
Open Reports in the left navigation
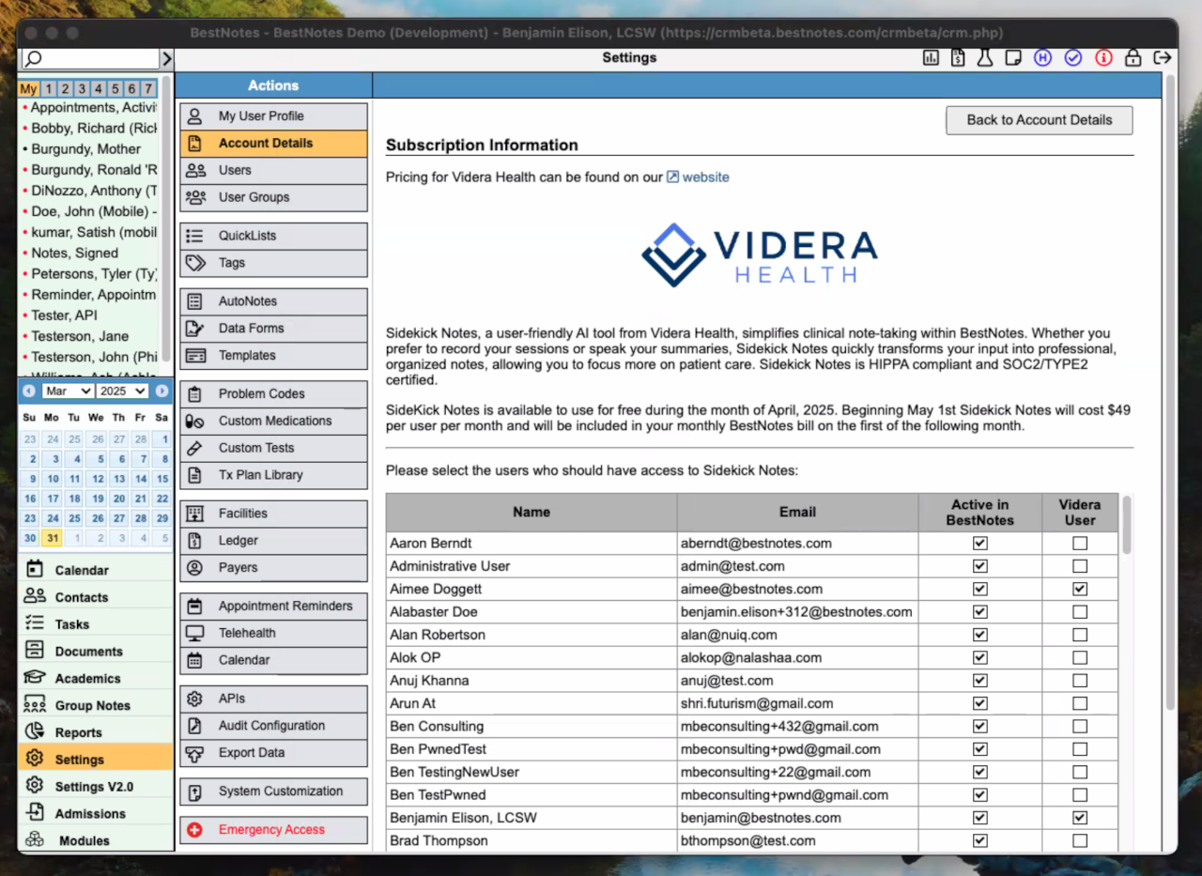[96, 733]
